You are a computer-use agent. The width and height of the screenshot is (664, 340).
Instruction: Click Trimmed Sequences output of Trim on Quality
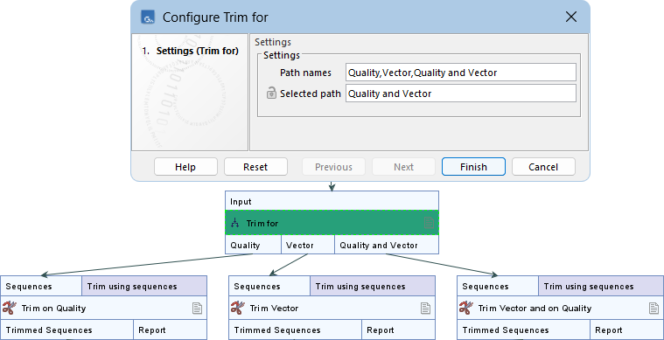(66, 330)
